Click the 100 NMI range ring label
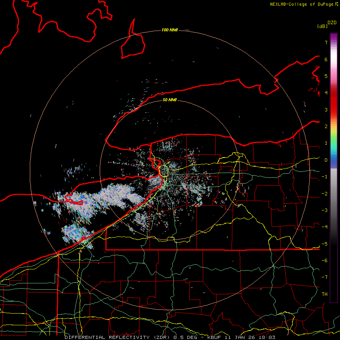 [170, 30]
